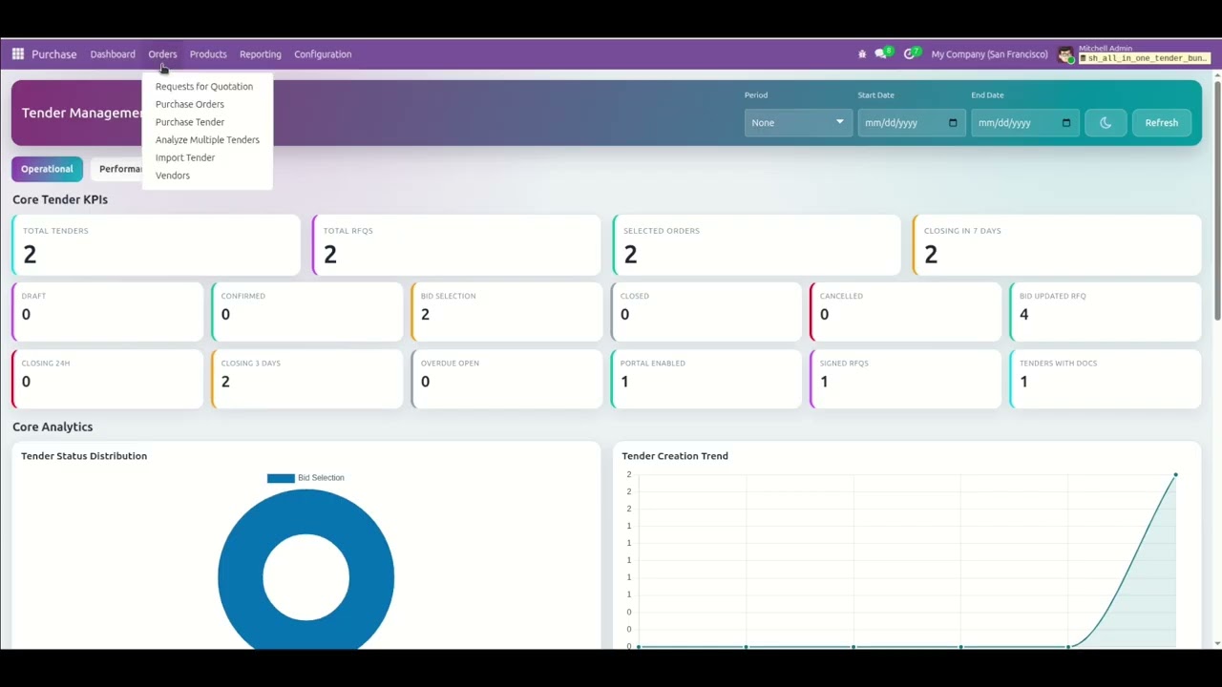Click the blue donut chart Bid Selection segment
This screenshot has height=687, width=1222.
coord(239,577)
